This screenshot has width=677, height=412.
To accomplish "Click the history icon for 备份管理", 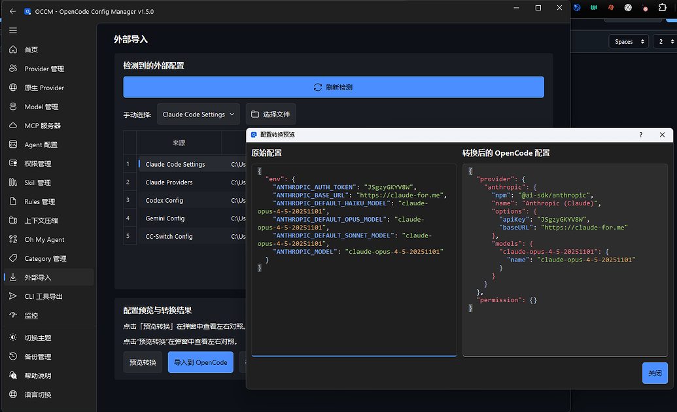I will (13, 356).
